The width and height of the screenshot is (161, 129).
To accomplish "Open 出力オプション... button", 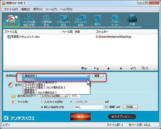I will click(x=122, y=117).
